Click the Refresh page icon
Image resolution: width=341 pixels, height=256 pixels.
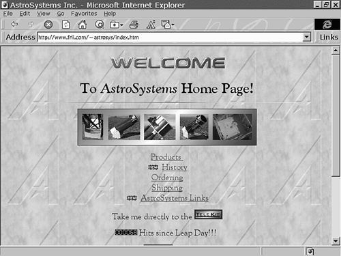coord(65,25)
